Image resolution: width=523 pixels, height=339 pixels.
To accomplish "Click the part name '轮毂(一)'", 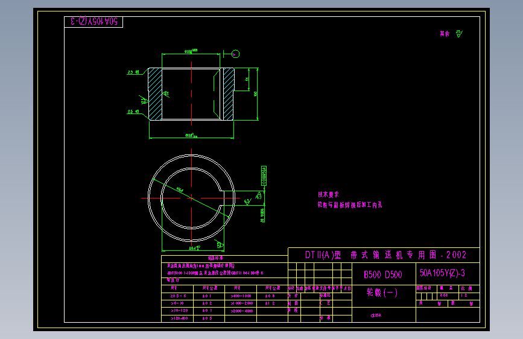I will [x=382, y=293].
